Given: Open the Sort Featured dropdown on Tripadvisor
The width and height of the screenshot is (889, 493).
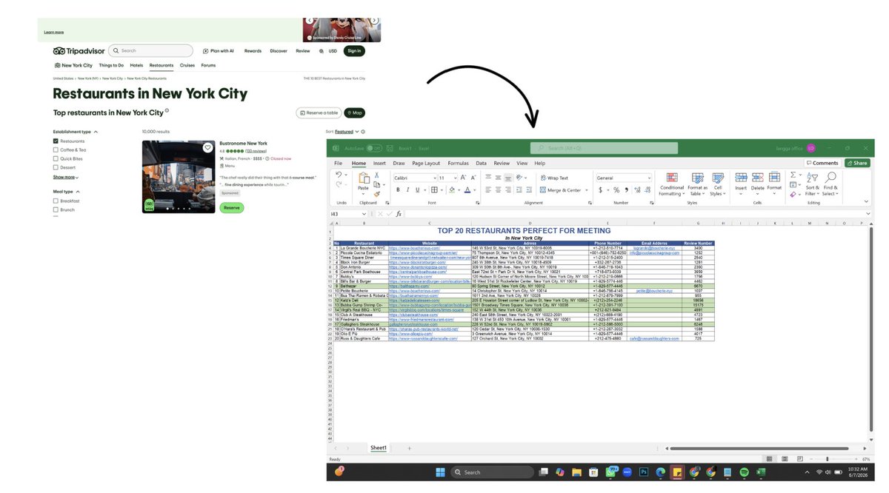Looking at the screenshot, I should (x=347, y=132).
